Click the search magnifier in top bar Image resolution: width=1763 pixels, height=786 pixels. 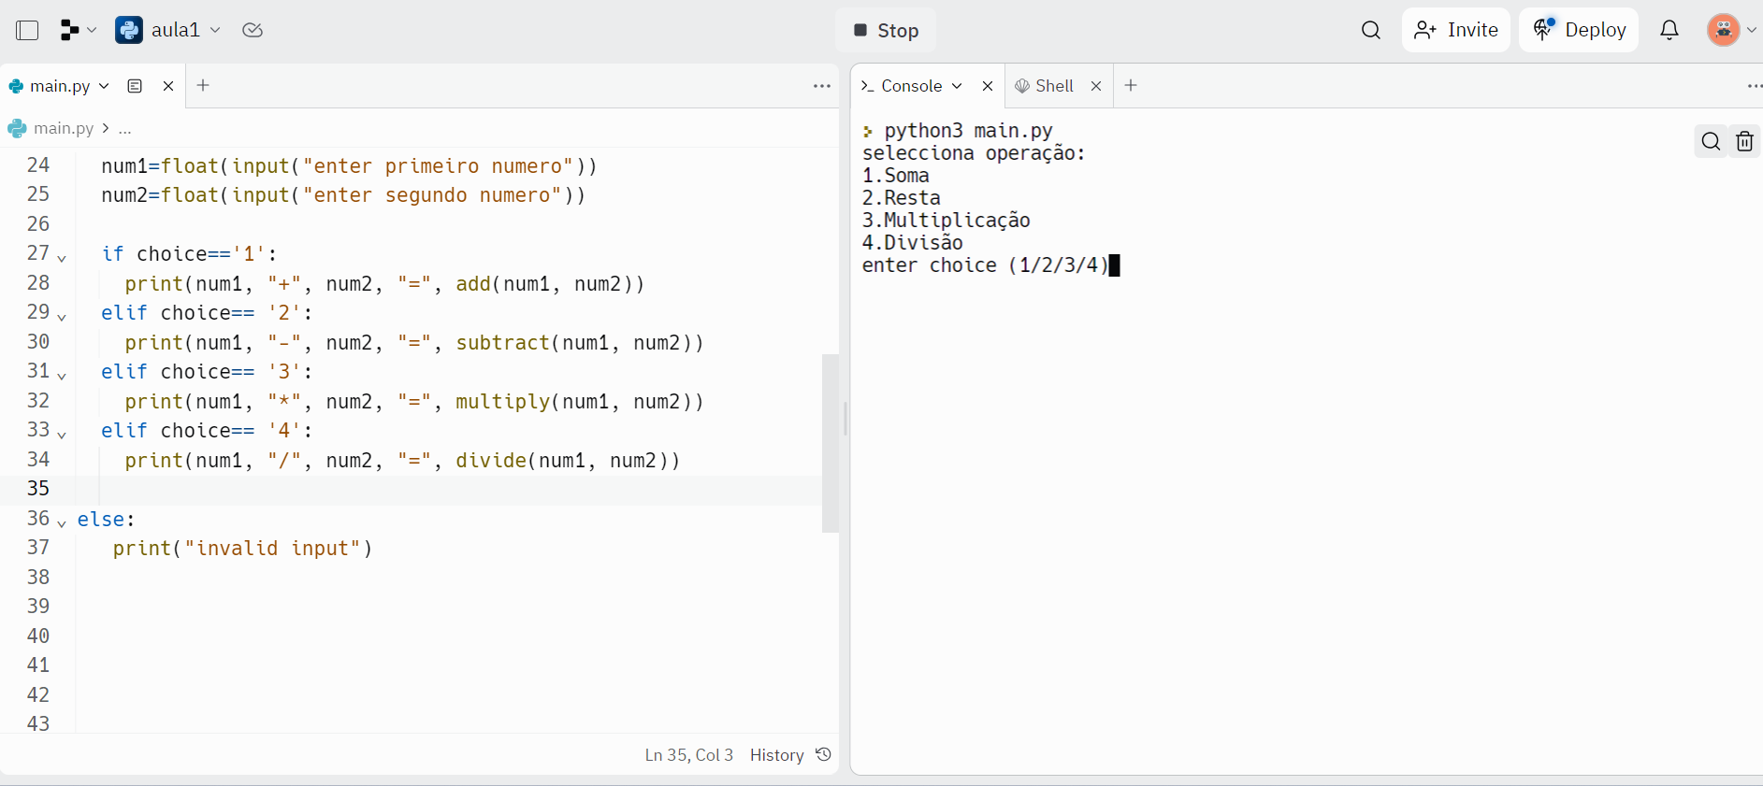coord(1370,30)
